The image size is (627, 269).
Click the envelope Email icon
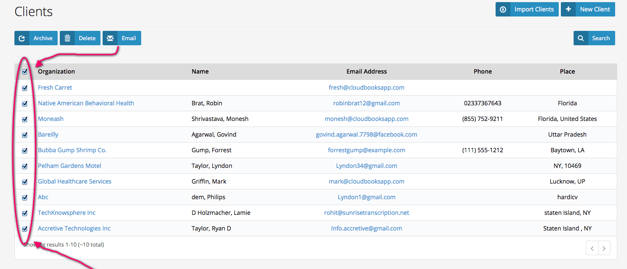pos(110,38)
